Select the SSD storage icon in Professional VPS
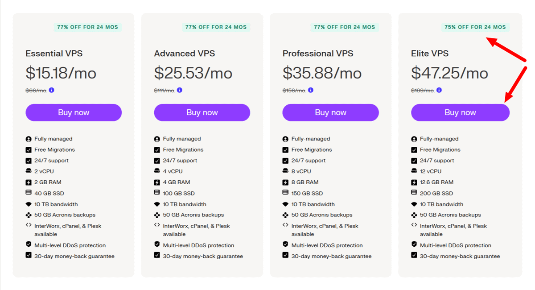 tap(285, 193)
